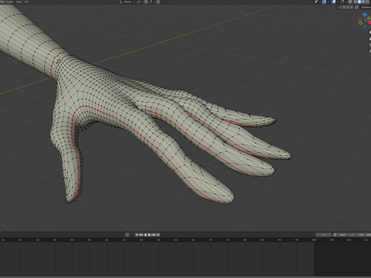Click the viewport zoom magnifier icon
Viewport: 371px width, 278px height.
click(x=369, y=32)
